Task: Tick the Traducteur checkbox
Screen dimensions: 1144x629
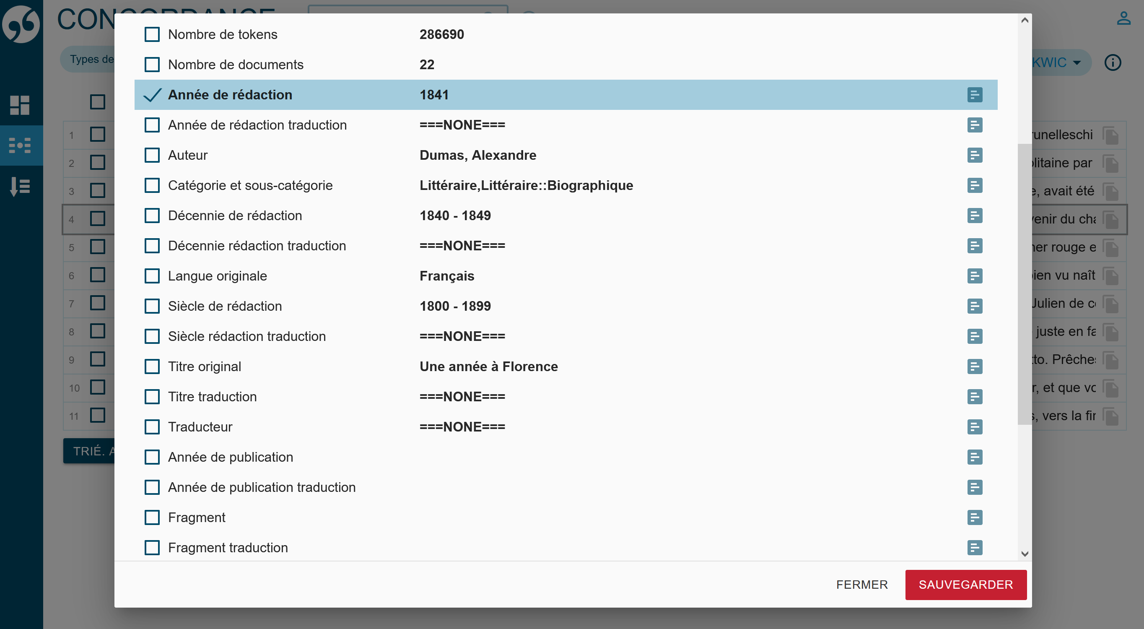Action: (152, 427)
